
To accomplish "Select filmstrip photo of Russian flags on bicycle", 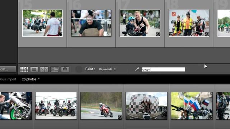I will (192, 106).
